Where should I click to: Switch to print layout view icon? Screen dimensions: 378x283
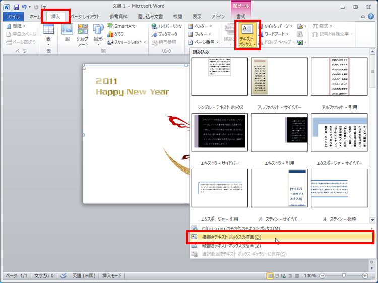coord(270,276)
